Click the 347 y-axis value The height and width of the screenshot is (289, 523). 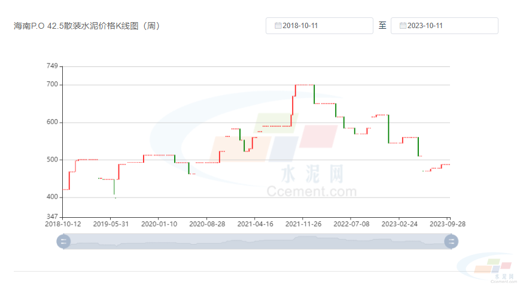click(53, 217)
